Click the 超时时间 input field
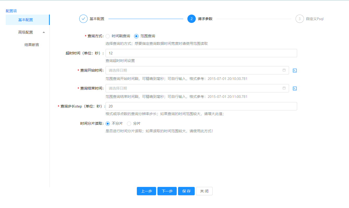 click(x=201, y=53)
